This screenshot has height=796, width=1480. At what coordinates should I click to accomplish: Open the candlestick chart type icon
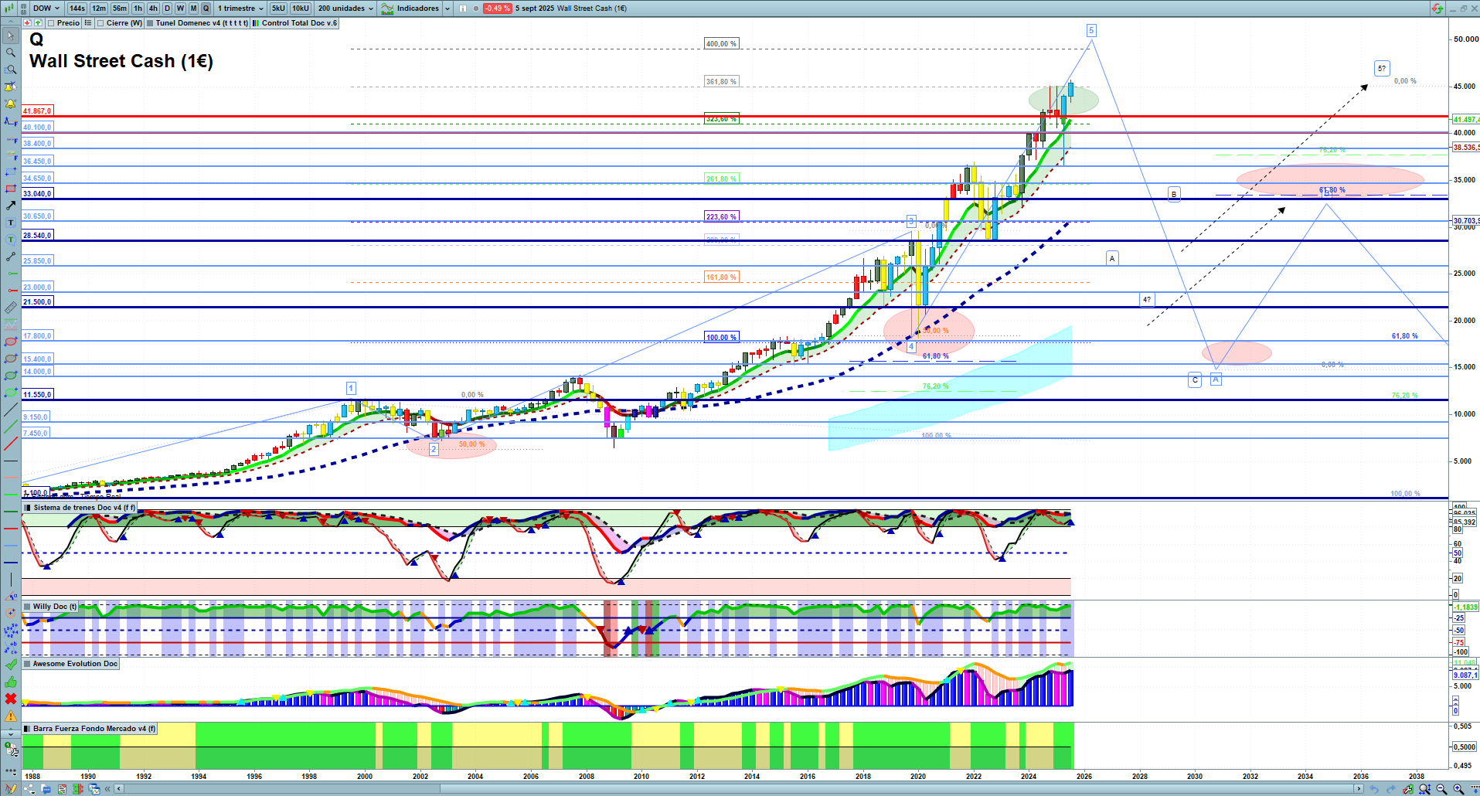[x=9, y=8]
